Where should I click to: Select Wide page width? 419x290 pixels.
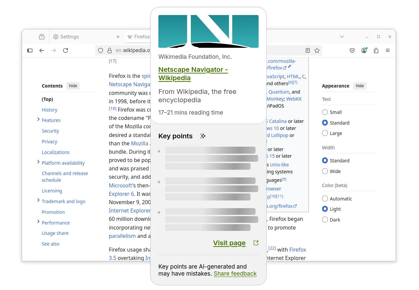click(325, 171)
